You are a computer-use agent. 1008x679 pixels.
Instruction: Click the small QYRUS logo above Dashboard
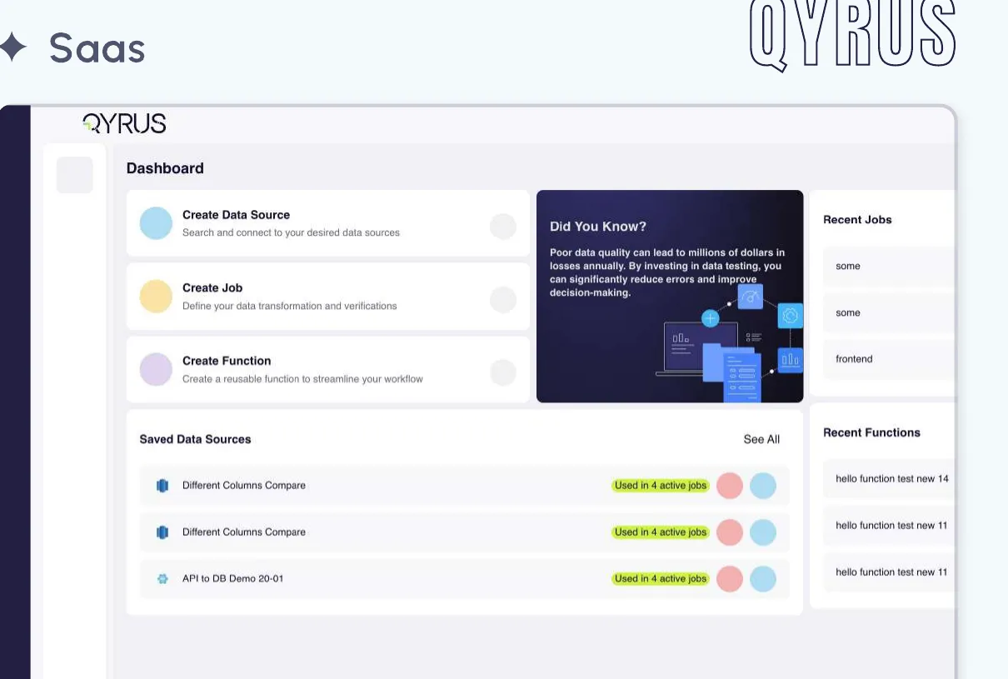click(124, 123)
